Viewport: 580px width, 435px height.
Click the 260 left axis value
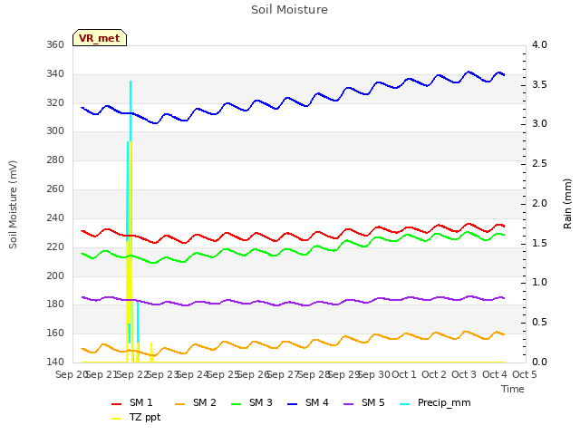55,189
